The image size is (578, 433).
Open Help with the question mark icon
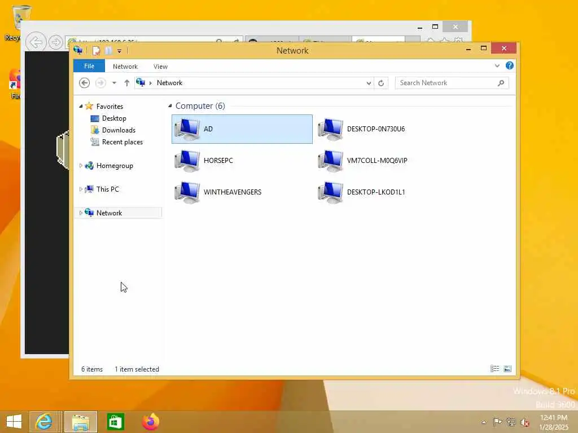click(x=510, y=65)
